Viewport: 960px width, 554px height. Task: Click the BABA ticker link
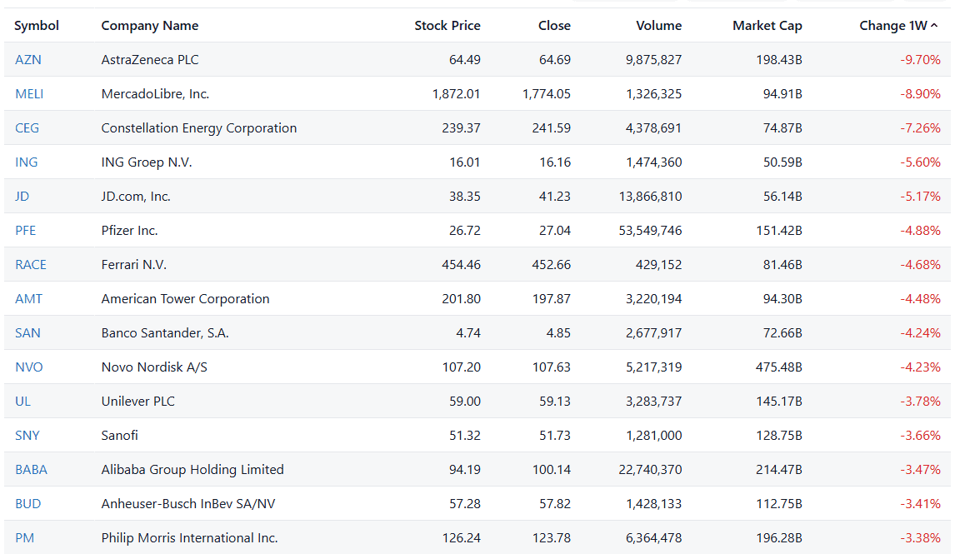31,470
